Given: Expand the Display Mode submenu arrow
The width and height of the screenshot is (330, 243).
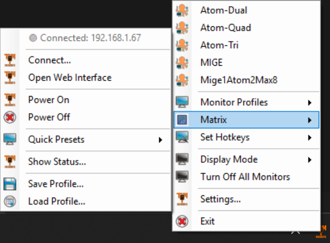Looking at the screenshot, I should pyautogui.click(x=310, y=160).
